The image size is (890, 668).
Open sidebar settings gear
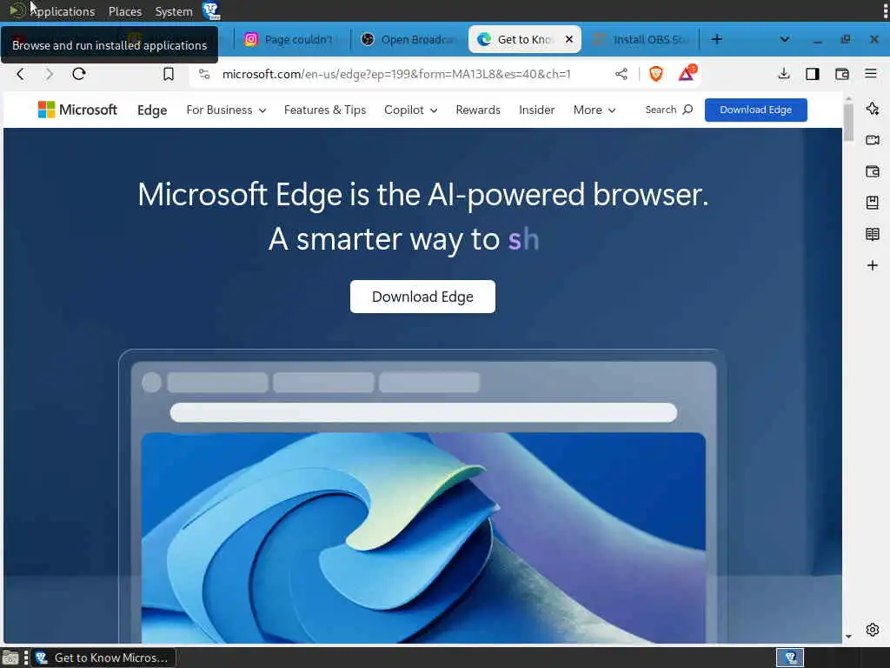(x=873, y=630)
